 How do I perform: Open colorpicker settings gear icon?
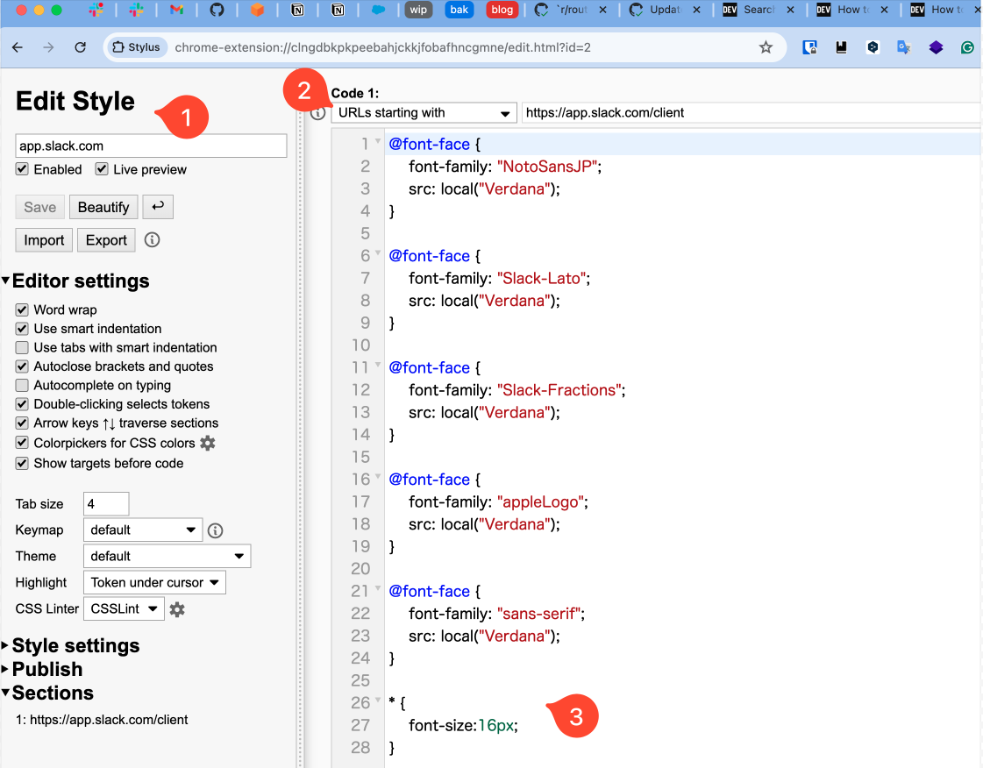208,444
